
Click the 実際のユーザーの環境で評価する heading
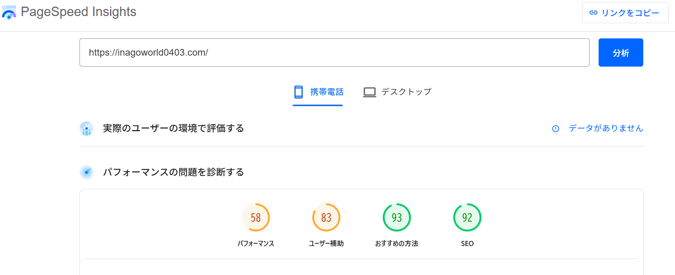coord(173,128)
